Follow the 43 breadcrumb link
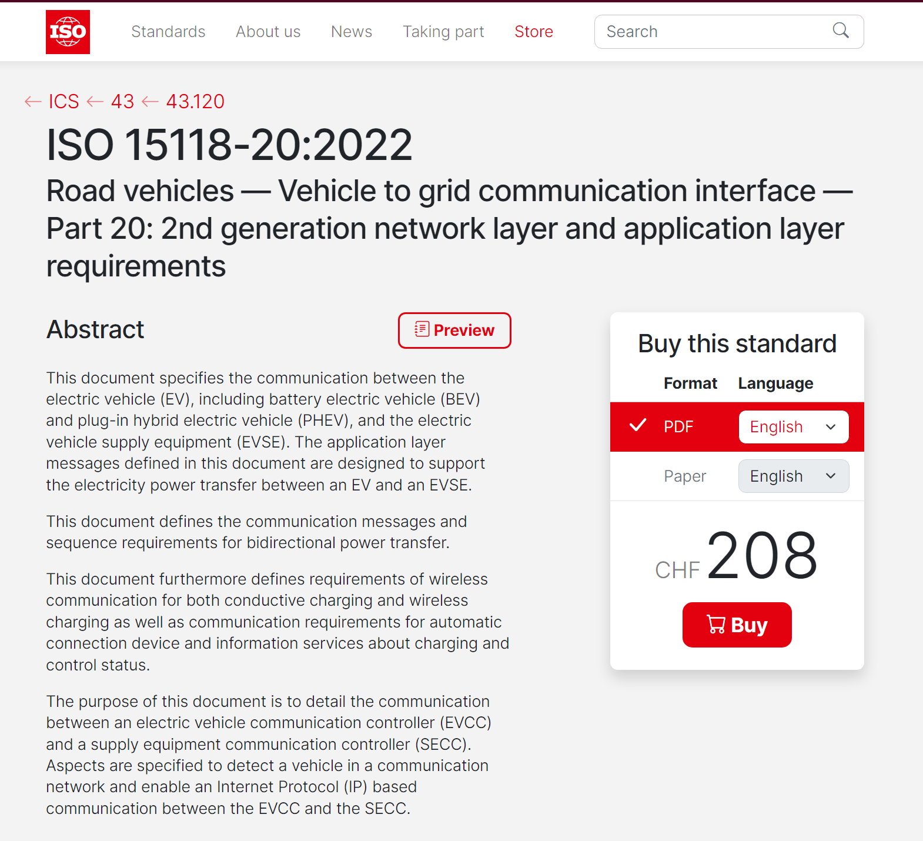 point(122,102)
